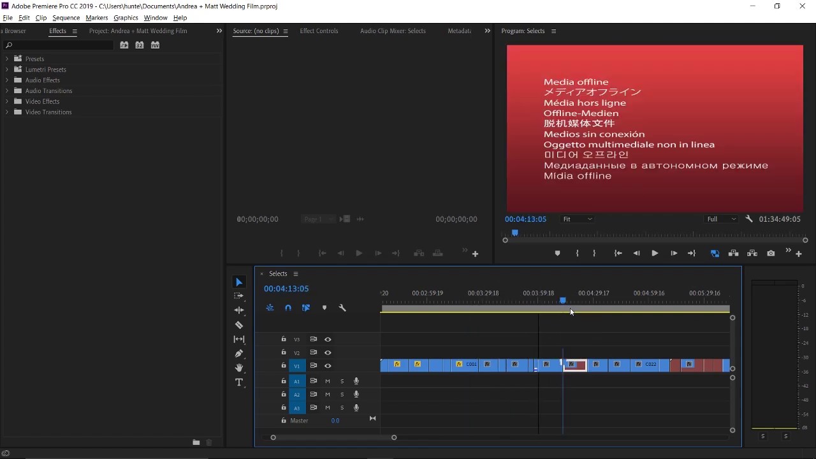The image size is (816, 459).
Task: Add a marker in the timeline header
Action: coord(324,308)
